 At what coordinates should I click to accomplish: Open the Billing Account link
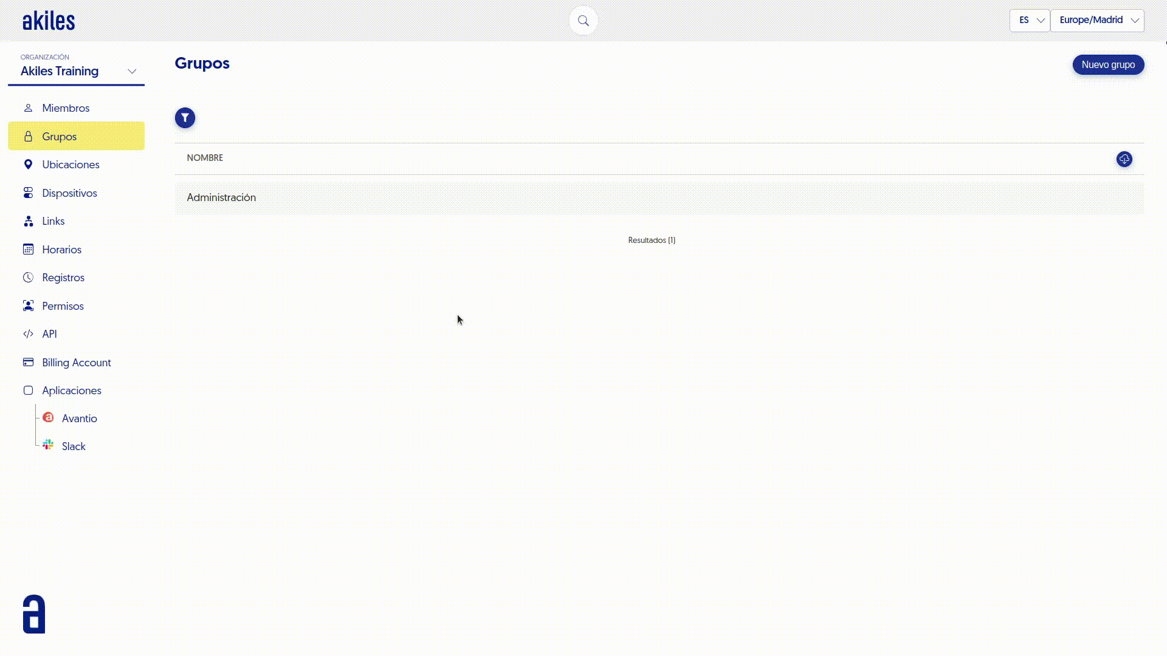pyautogui.click(x=76, y=362)
